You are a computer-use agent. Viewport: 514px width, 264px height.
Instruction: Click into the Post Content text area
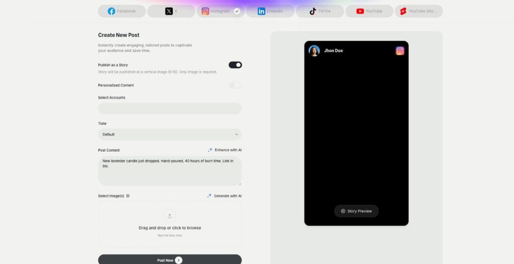(170, 171)
